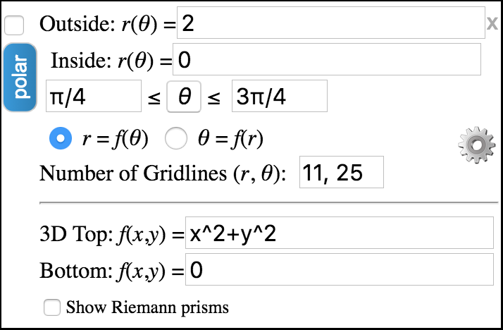Remove region with the gray x icon
Viewport: 503px width, 330px height.
point(492,23)
